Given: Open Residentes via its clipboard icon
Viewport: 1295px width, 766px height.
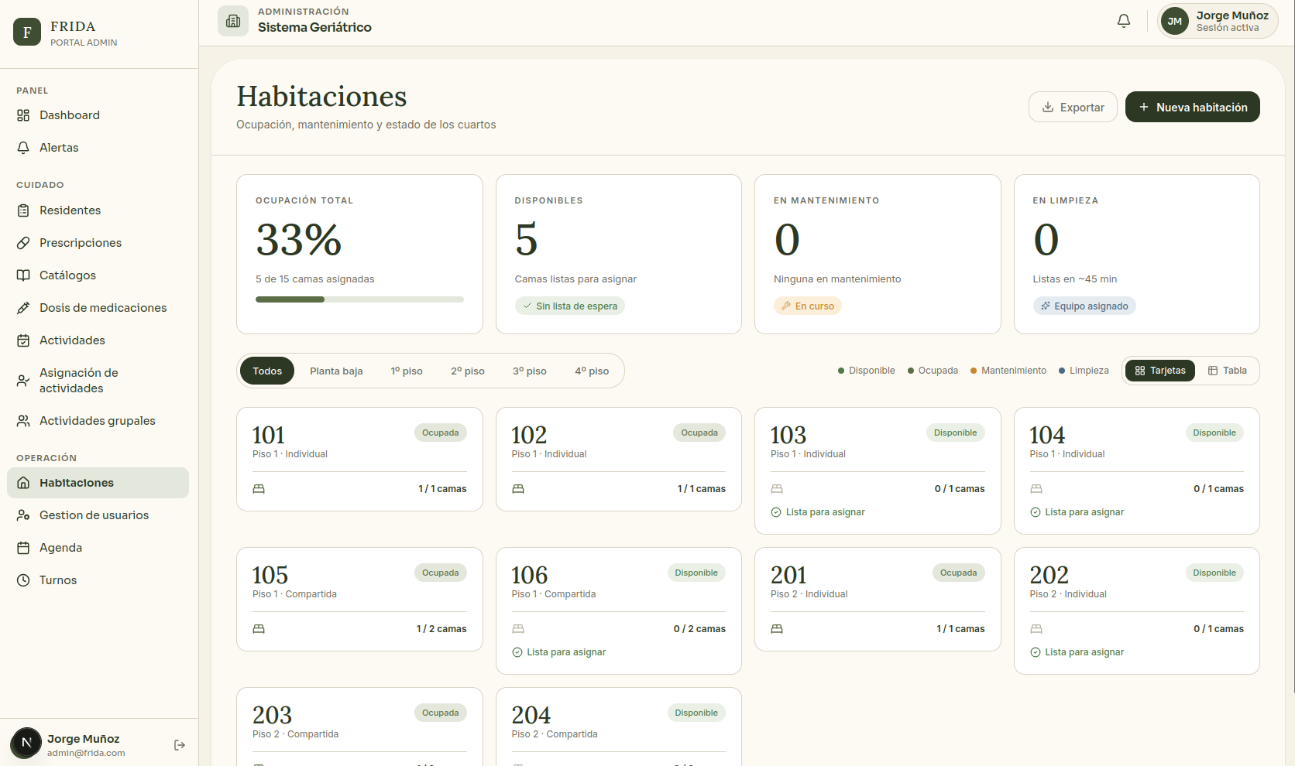Looking at the screenshot, I should (23, 210).
